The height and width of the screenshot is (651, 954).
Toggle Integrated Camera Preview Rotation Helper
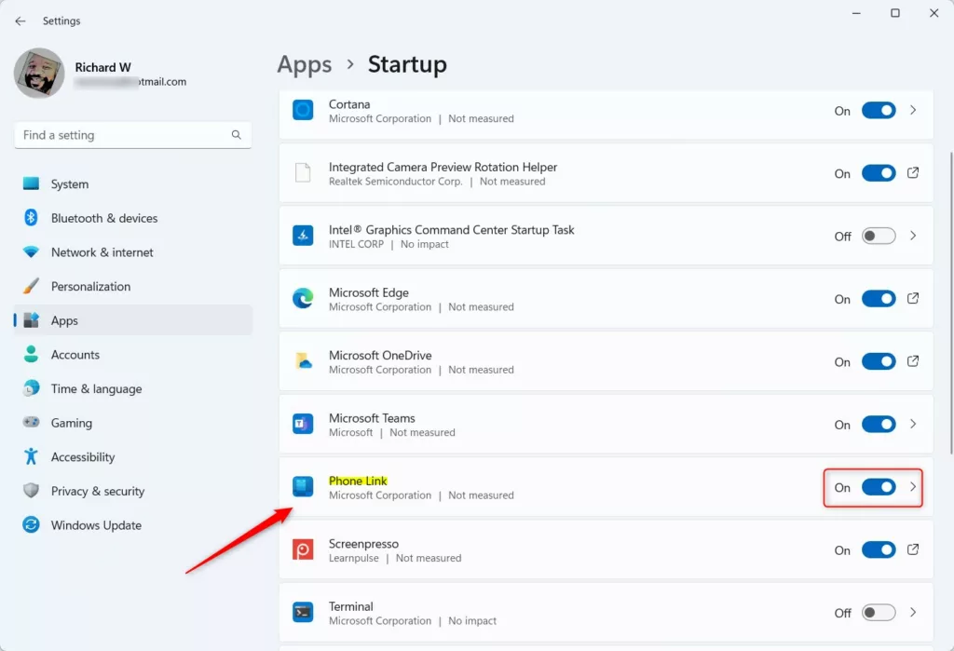(x=879, y=173)
